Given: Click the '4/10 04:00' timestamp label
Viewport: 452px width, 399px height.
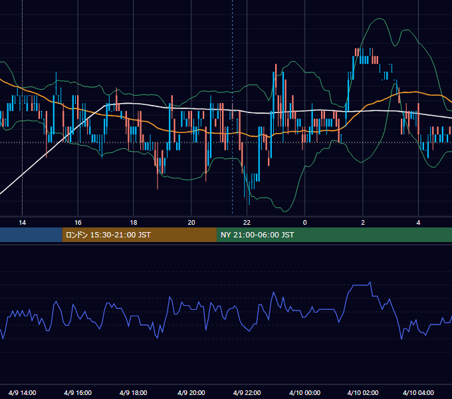Looking at the screenshot, I should point(418,392).
